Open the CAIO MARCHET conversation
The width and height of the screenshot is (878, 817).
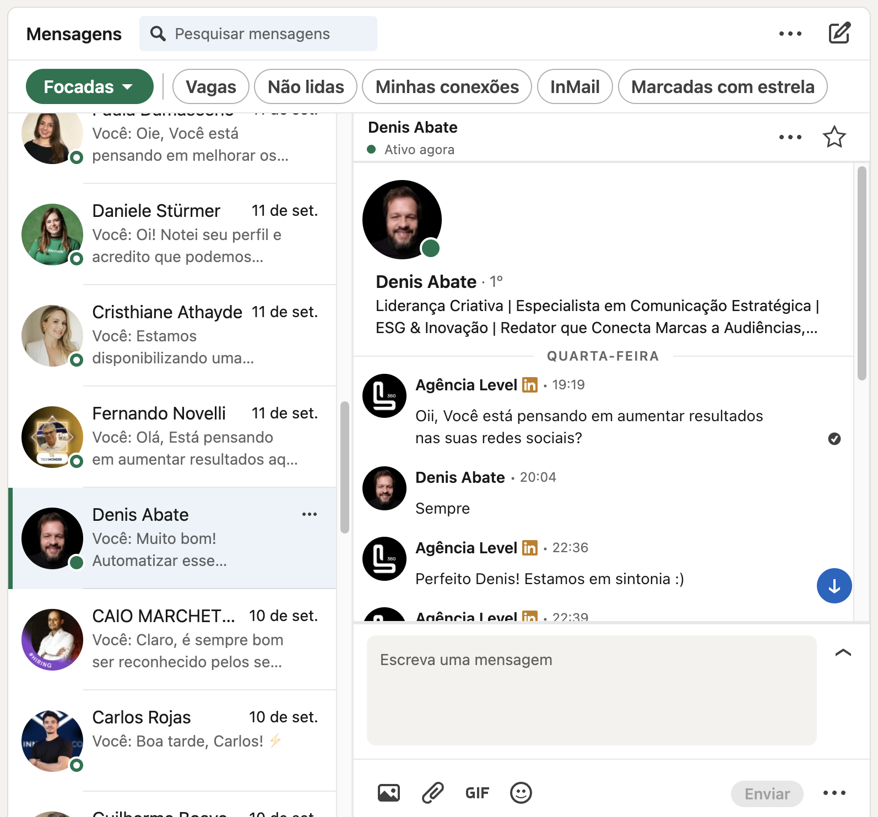(172, 640)
